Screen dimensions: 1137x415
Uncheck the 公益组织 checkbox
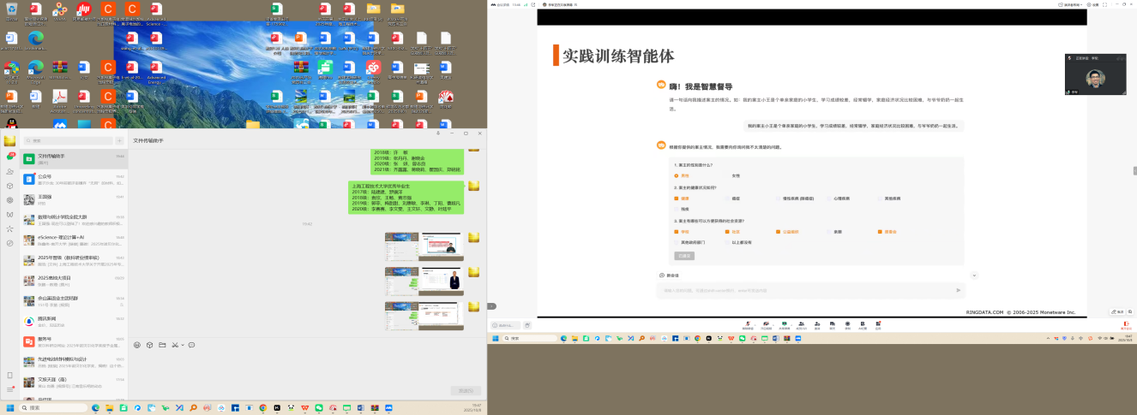click(778, 232)
